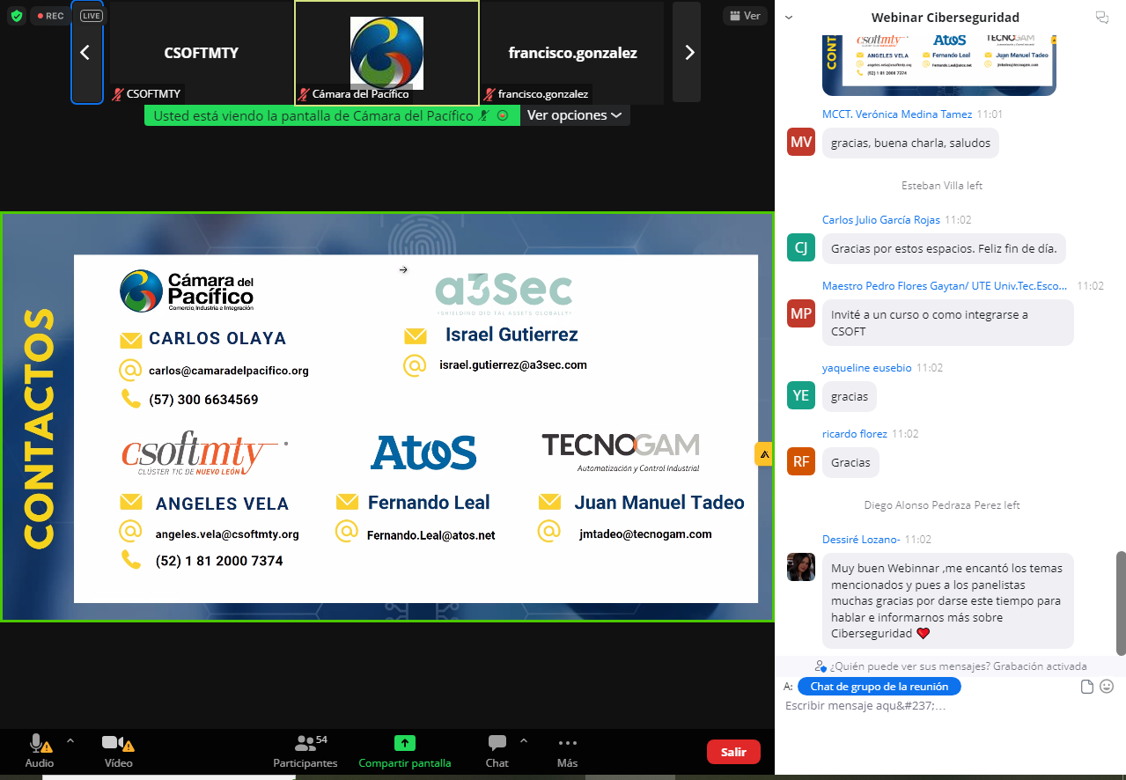This screenshot has width=1126, height=780.
Task: Click the TECNOGAM logo on slide
Action: (x=621, y=452)
